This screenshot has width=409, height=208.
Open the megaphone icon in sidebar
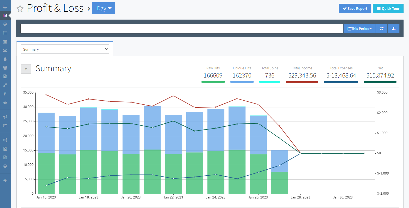5,117
